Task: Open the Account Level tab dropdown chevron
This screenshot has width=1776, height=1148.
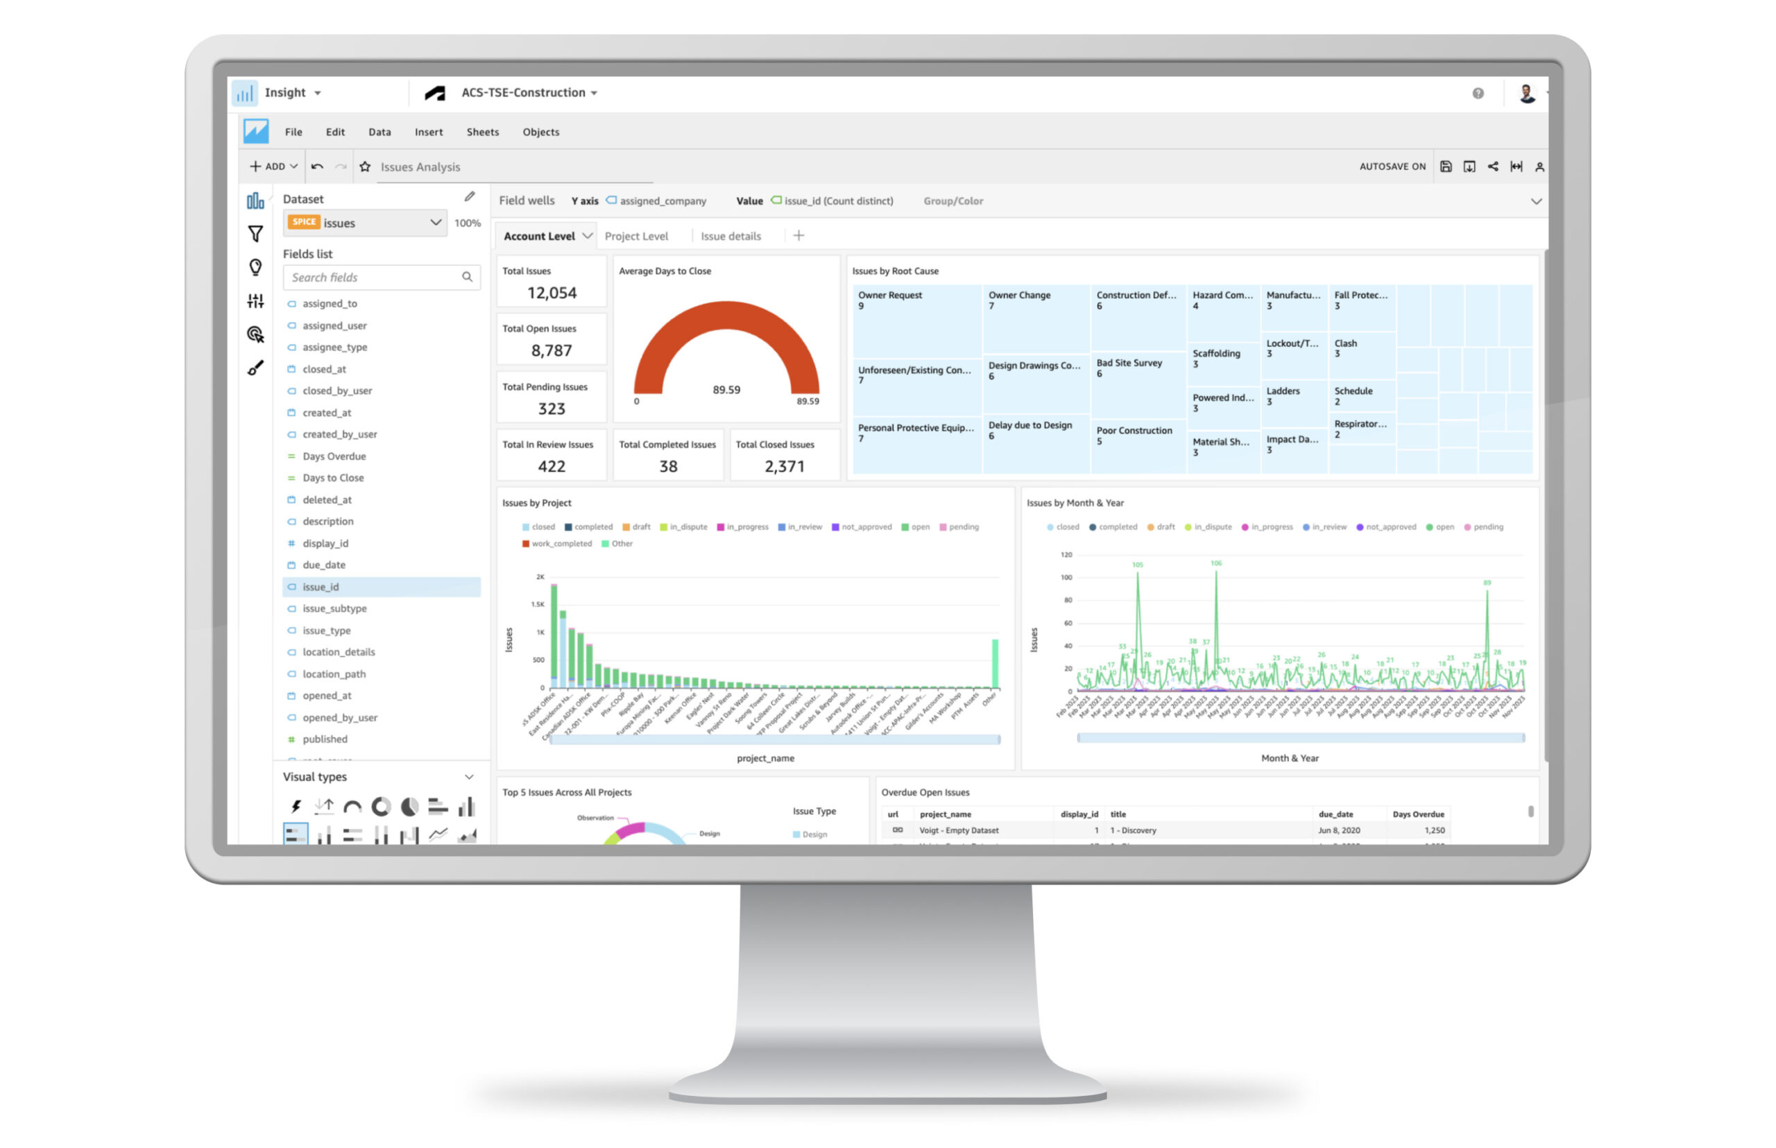Action: coord(586,235)
